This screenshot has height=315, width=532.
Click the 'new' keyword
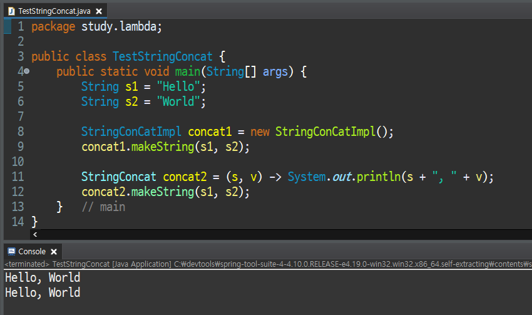click(x=260, y=132)
